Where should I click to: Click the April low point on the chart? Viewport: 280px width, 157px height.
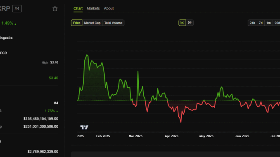181,122
